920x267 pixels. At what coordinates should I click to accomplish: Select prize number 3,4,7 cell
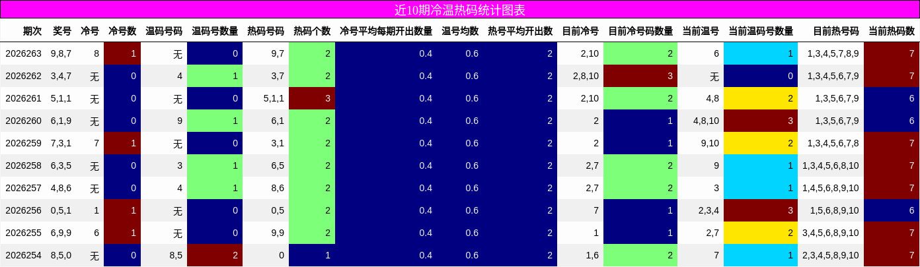pos(61,76)
